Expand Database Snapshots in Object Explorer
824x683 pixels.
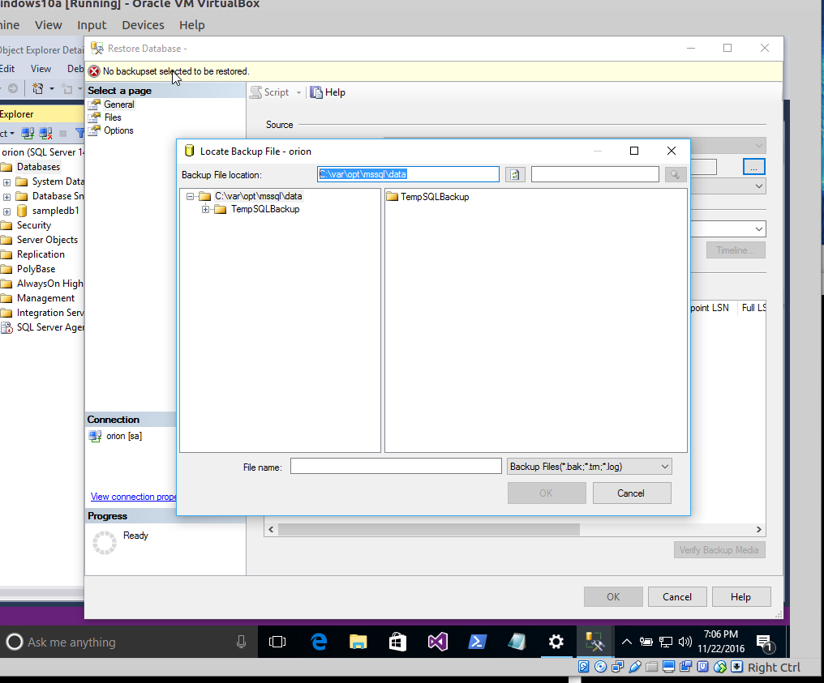(6, 198)
